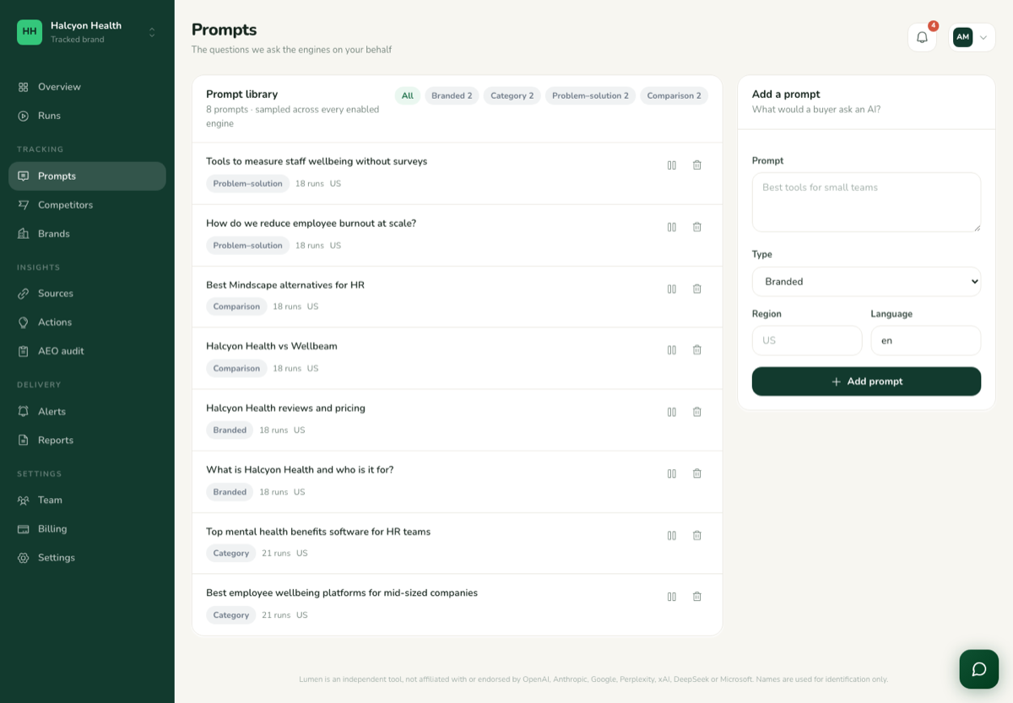Click 'Best employee wellbeing platforms for mid-sized companies'
This screenshot has width=1013, height=703.
tap(342, 593)
